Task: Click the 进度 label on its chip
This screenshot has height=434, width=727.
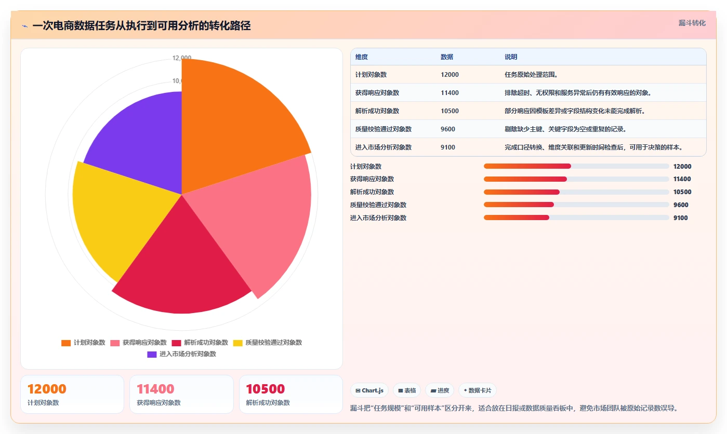Action: pyautogui.click(x=443, y=390)
